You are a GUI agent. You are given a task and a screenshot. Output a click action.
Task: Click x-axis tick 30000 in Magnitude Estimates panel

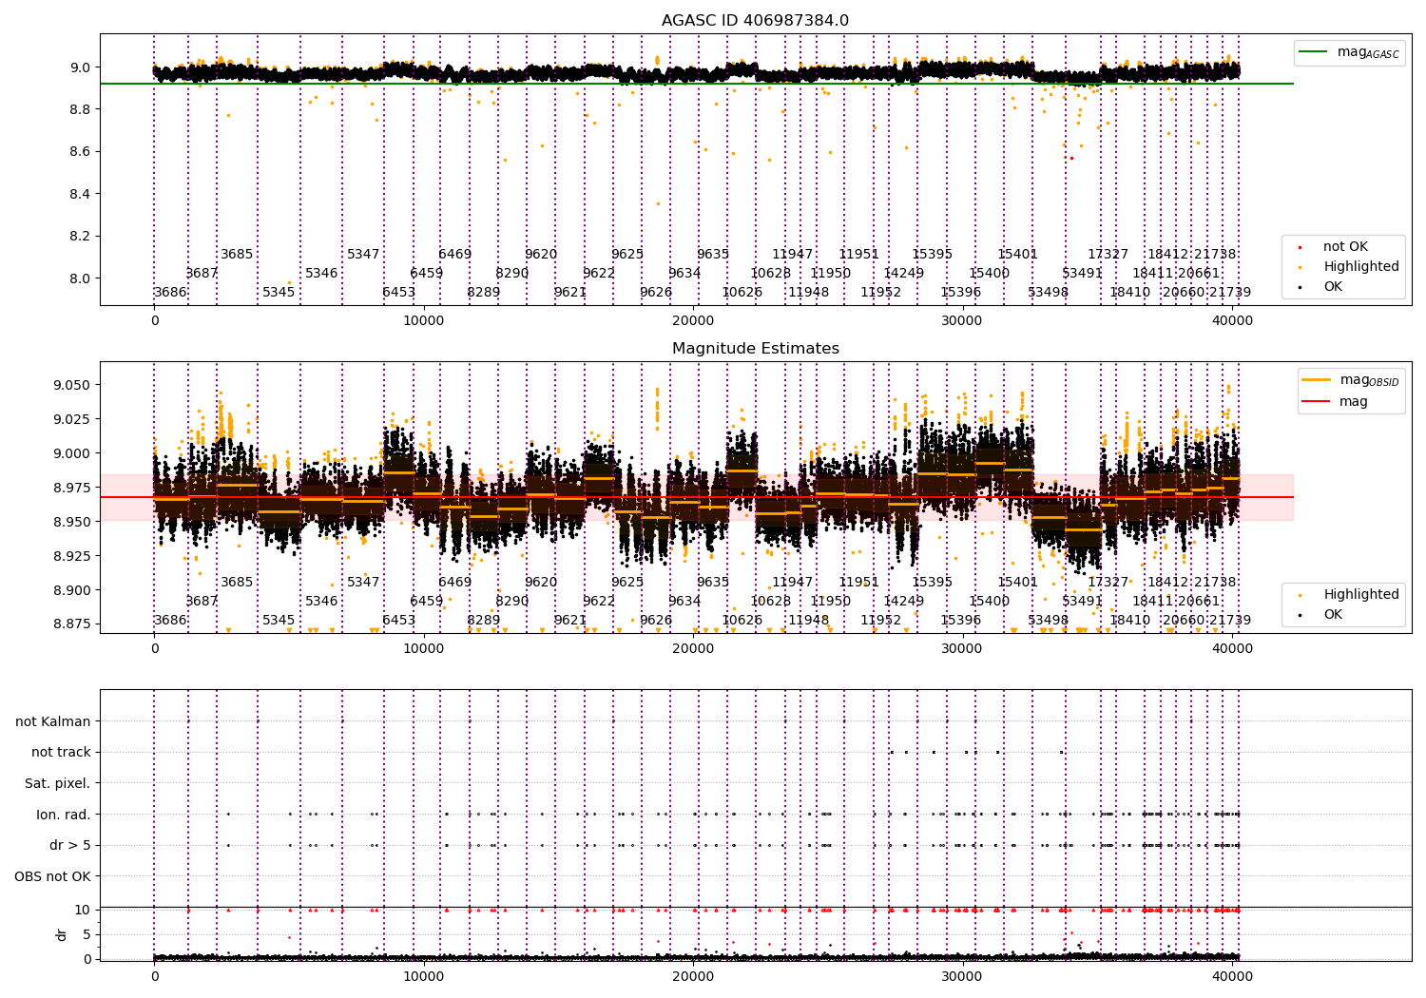pyautogui.click(x=962, y=649)
